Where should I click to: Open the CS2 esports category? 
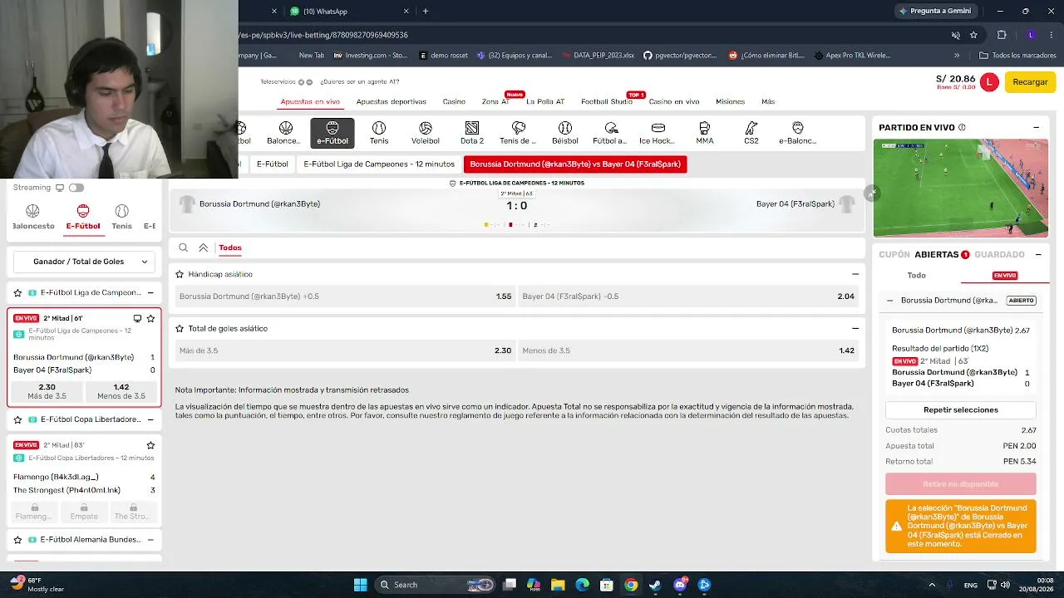click(751, 133)
